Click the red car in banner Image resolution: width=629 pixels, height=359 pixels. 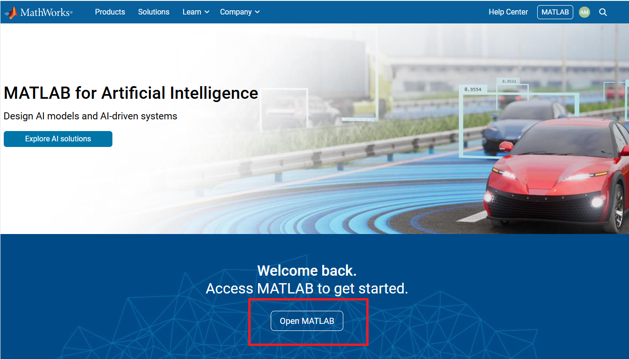(557, 176)
